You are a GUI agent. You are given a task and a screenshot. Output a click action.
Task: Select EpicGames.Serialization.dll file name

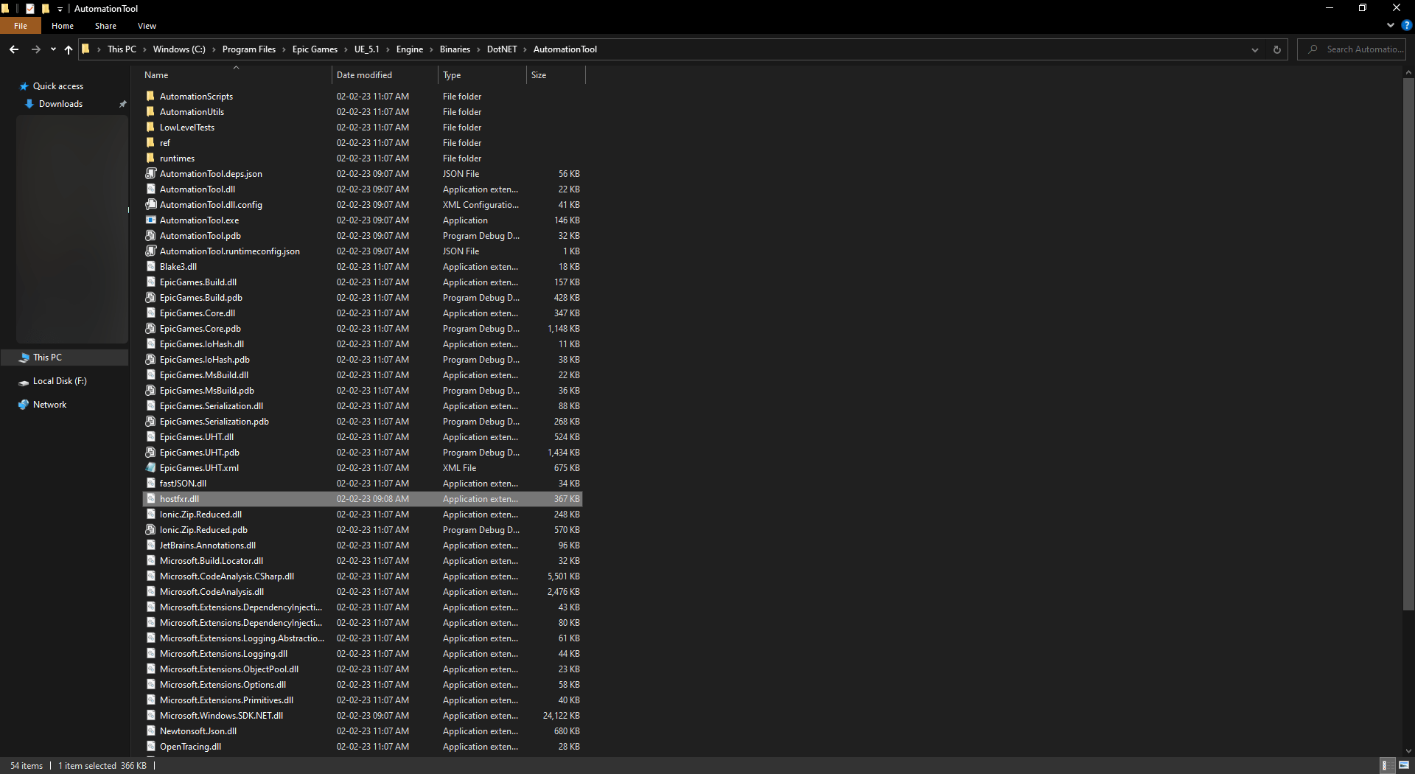[212, 406]
